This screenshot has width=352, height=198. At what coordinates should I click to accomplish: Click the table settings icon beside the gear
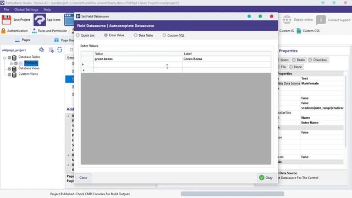(x=51, y=50)
